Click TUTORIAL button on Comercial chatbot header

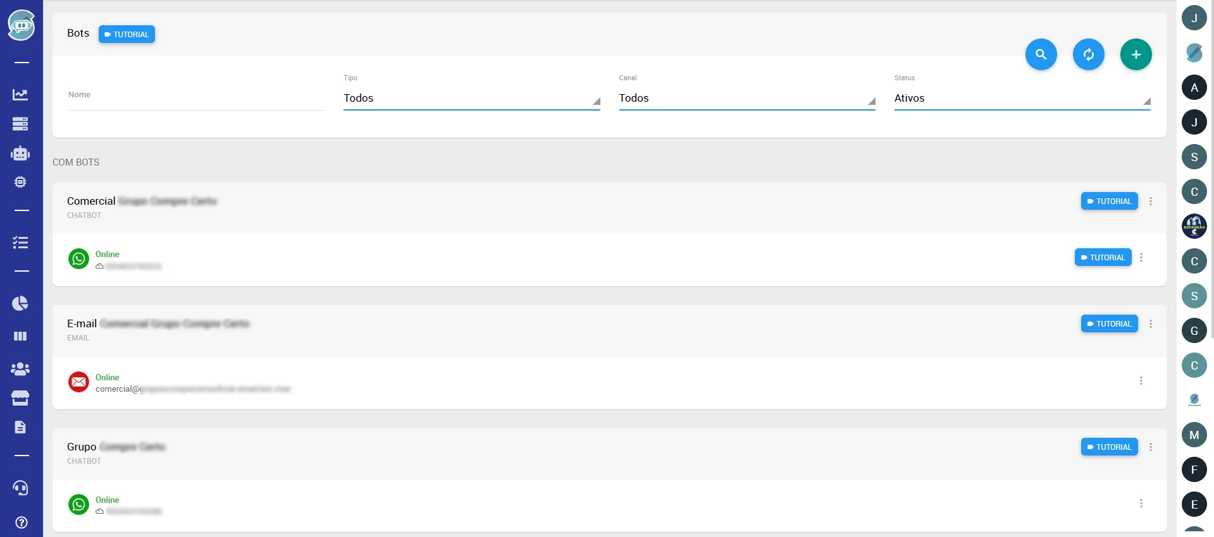1109,201
